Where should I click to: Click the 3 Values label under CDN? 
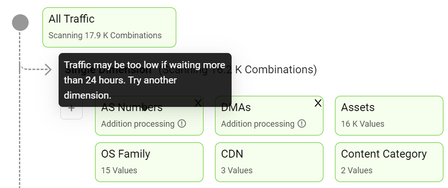237,170
